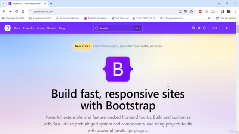Click the Build fast, responsive sites heading

click(x=118, y=100)
